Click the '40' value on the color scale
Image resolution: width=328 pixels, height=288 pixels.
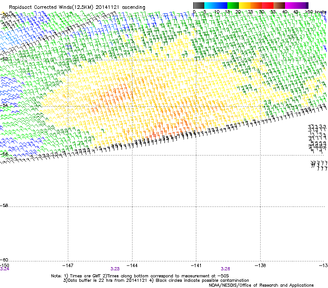click(x=285, y=12)
